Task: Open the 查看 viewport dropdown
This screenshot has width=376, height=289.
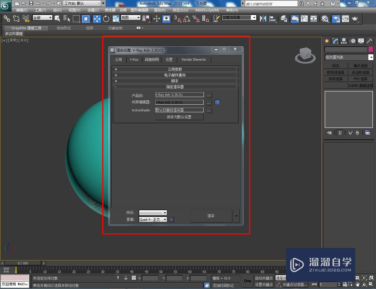Action: pyautogui.click(x=153, y=219)
